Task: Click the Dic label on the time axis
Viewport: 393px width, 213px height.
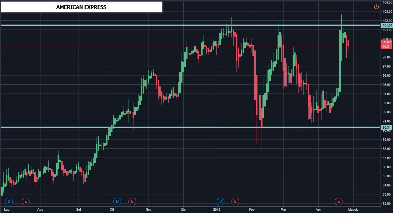Action: 183,209
